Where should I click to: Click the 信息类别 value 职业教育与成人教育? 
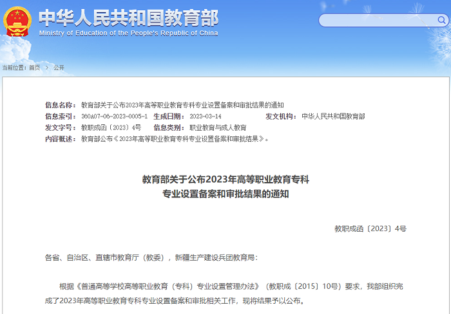[x=218, y=127]
